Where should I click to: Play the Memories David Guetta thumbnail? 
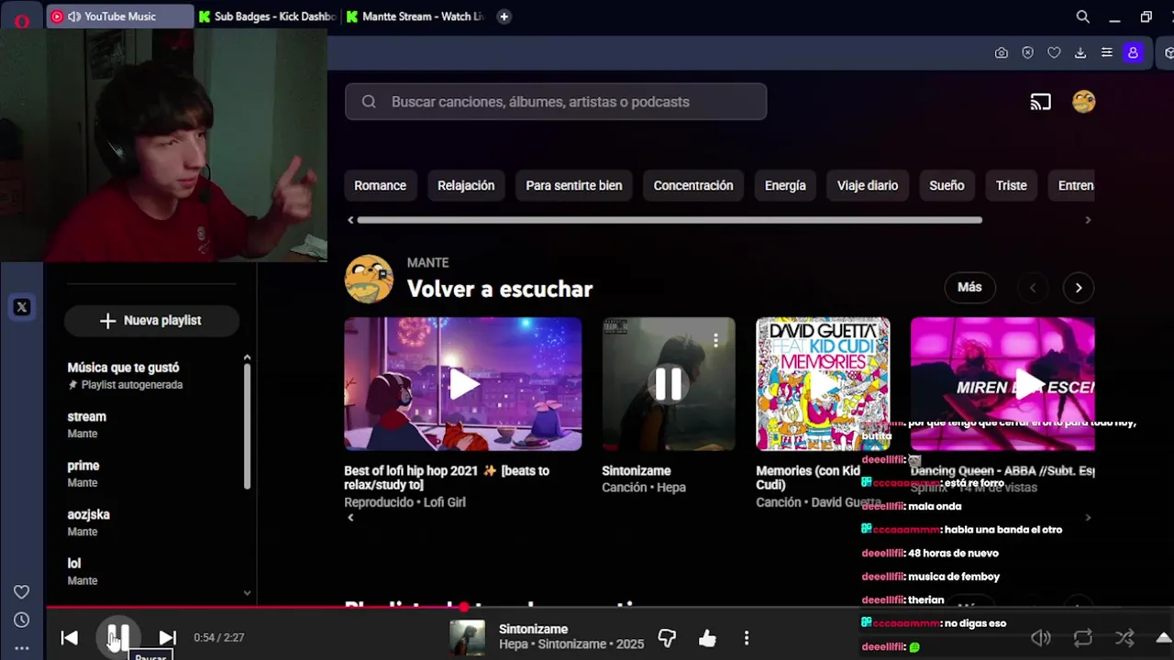pos(823,384)
